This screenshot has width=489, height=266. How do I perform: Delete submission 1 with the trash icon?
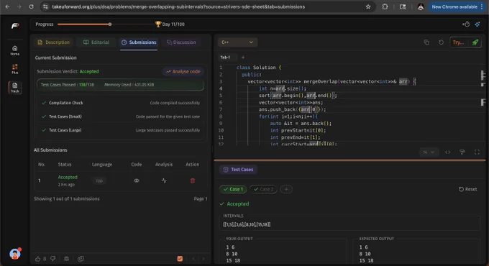click(193, 180)
